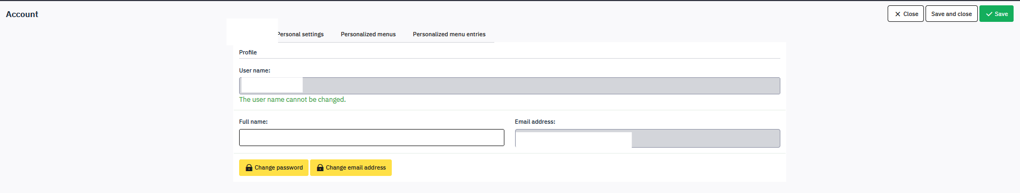Switch to the Personalized menus tab
Viewport: 1020px width, 193px height.
(368, 34)
